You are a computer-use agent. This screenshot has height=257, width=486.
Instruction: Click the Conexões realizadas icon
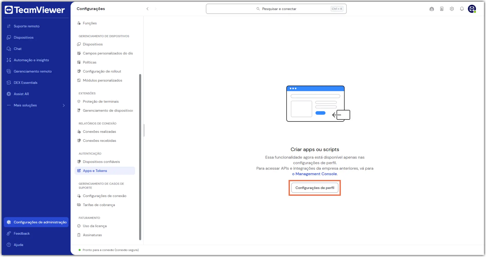click(79, 132)
